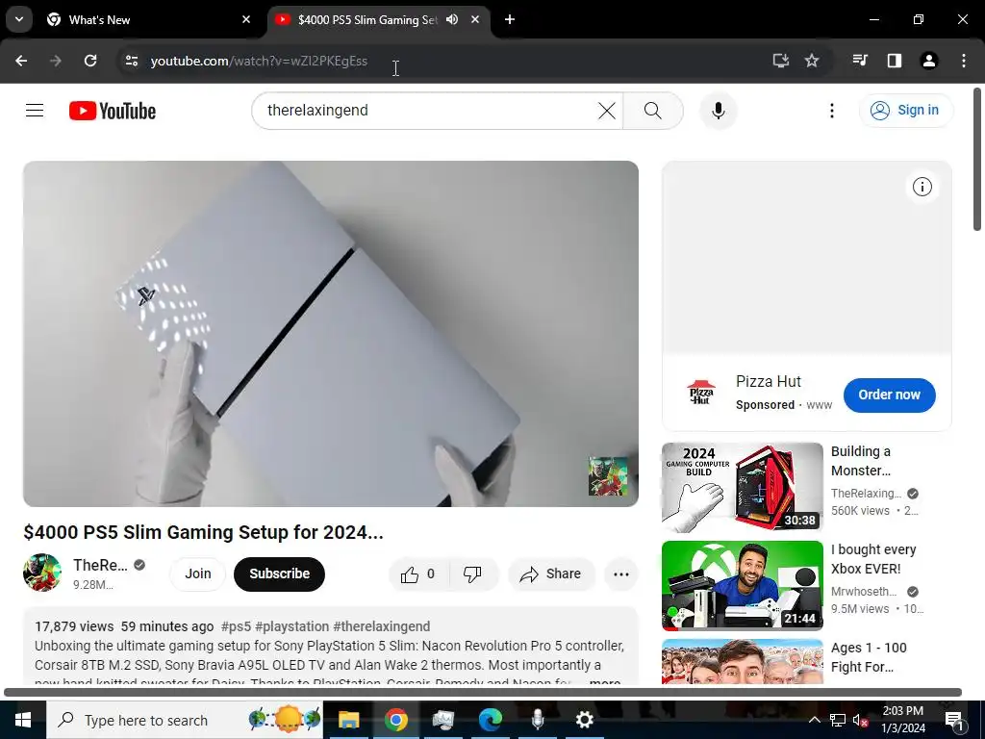
Task: Open Pizza Hut advertiser logo
Action: [701, 393]
